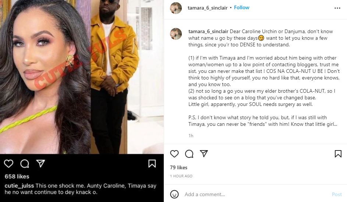Click the share arrow in embedded screenshot
The width and height of the screenshot is (347, 202).
40,163
